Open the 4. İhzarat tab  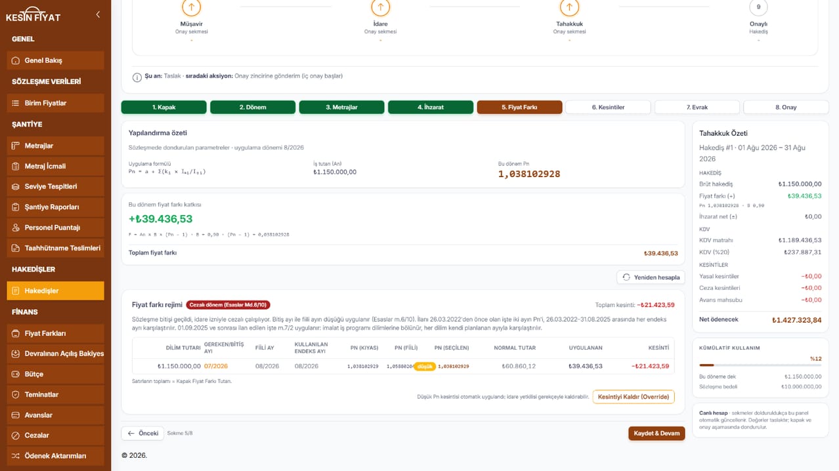point(431,107)
